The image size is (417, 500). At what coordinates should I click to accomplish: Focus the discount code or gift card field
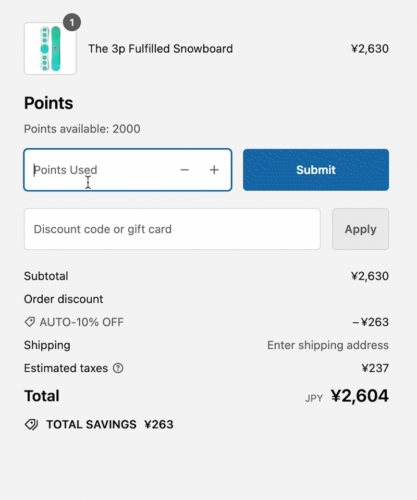[x=172, y=229]
